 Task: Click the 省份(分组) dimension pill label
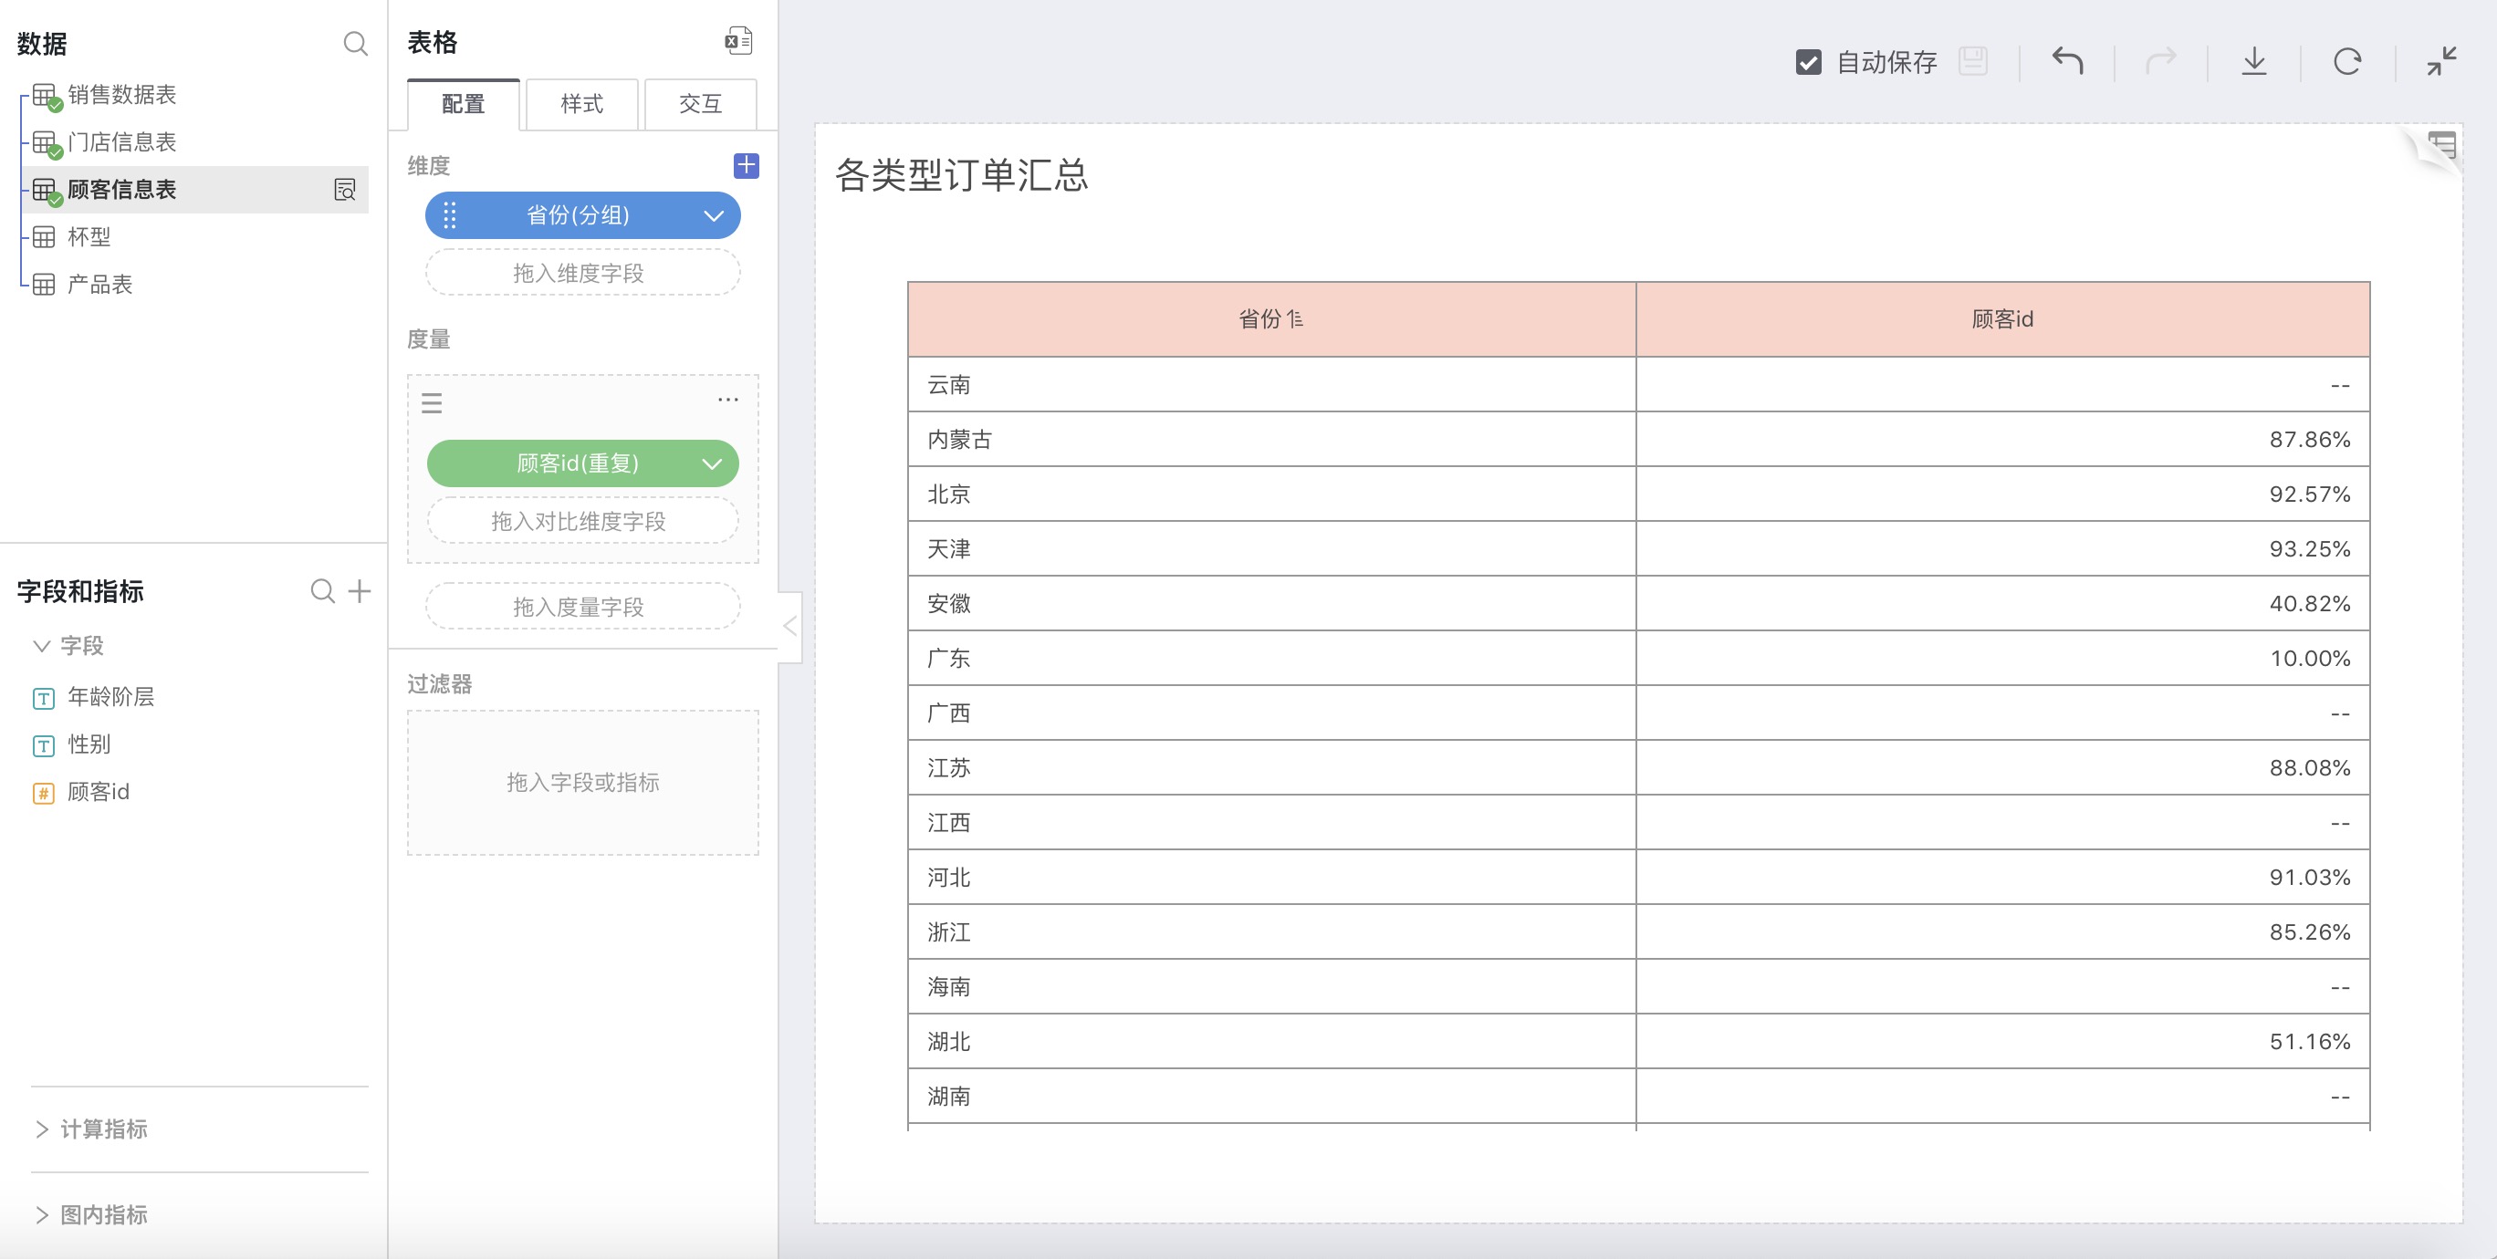pos(578,215)
